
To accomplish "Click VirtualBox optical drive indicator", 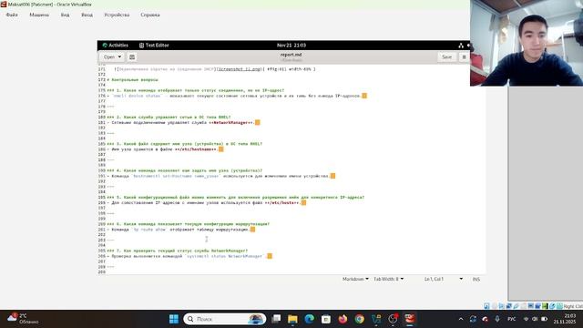I will [x=494, y=306].
